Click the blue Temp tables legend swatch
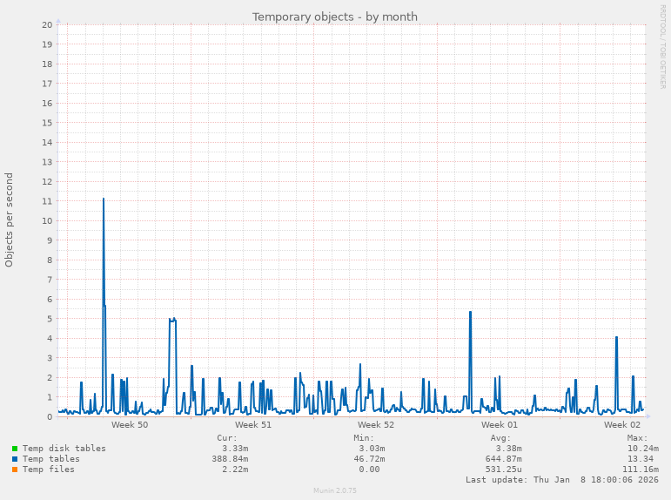The width and height of the screenshot is (671, 500). [x=15, y=459]
